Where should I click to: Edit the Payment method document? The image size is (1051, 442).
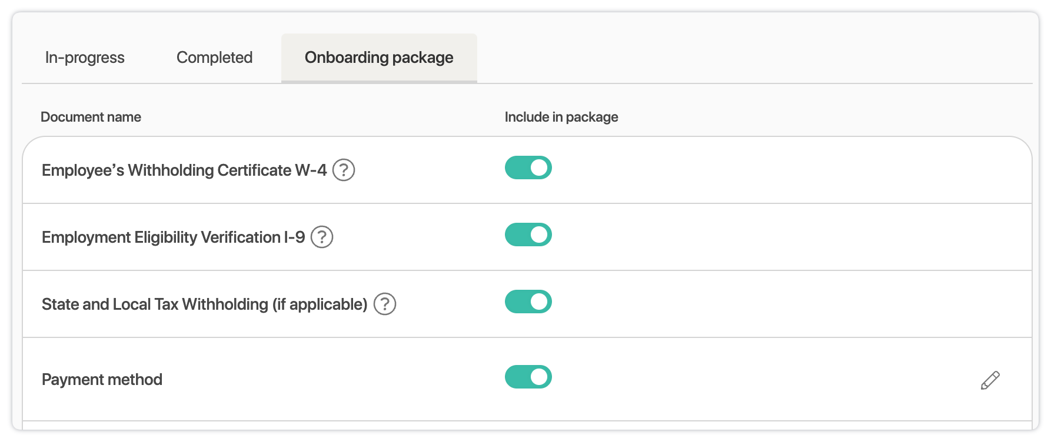(x=990, y=380)
